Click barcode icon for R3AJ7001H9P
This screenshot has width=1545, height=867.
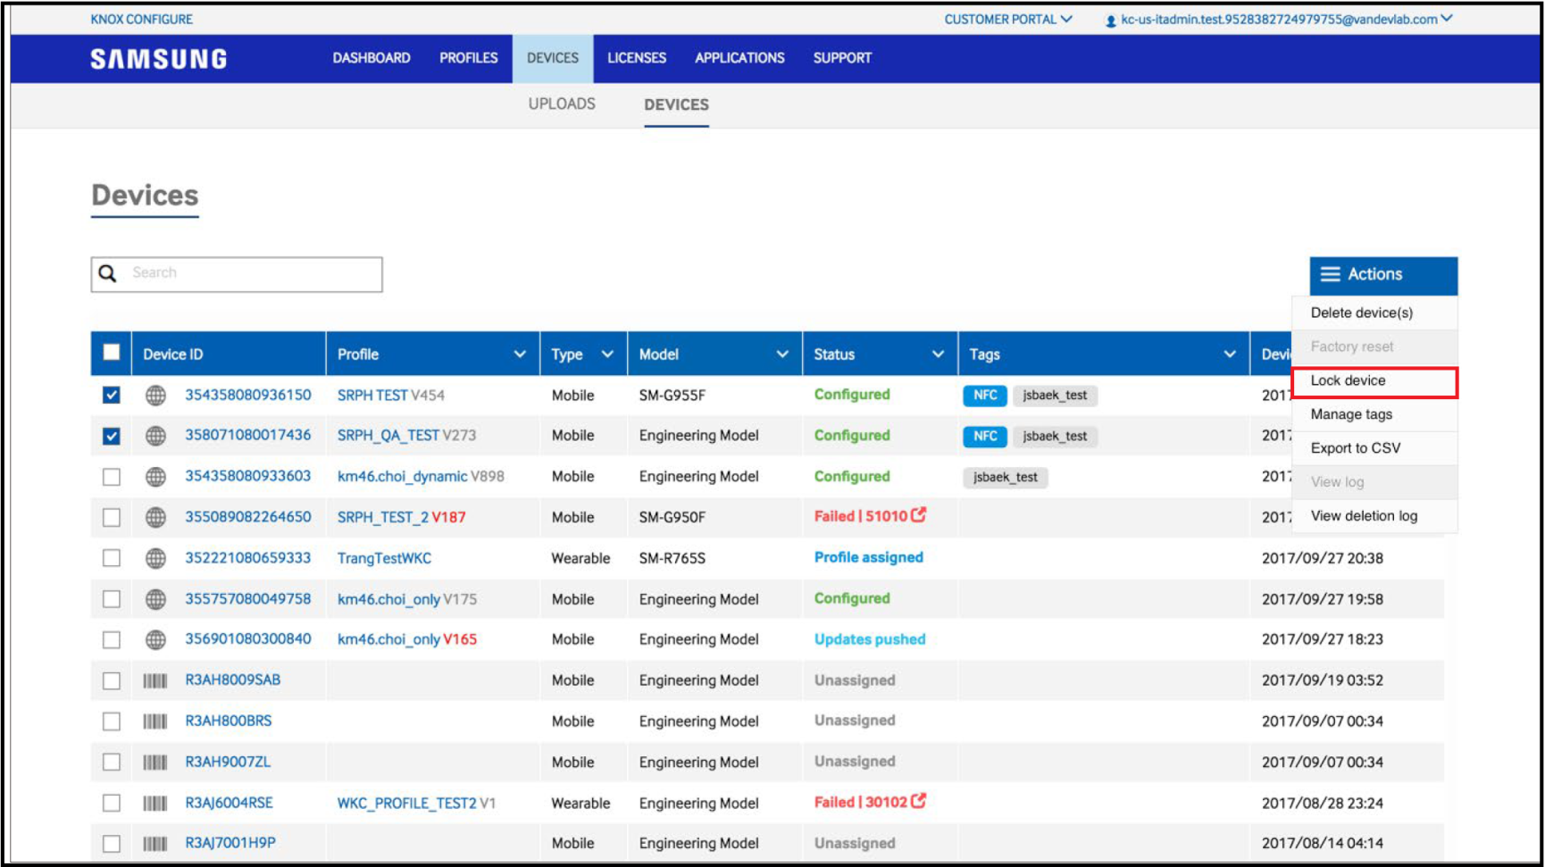pos(155,844)
